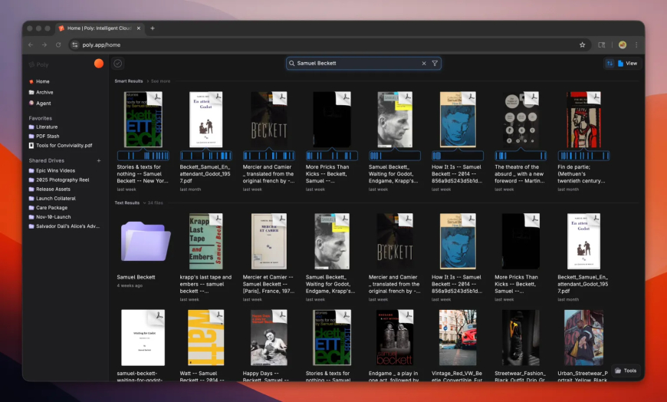Clear the Samuel Beckett search query
The width and height of the screenshot is (667, 402).
click(x=423, y=64)
